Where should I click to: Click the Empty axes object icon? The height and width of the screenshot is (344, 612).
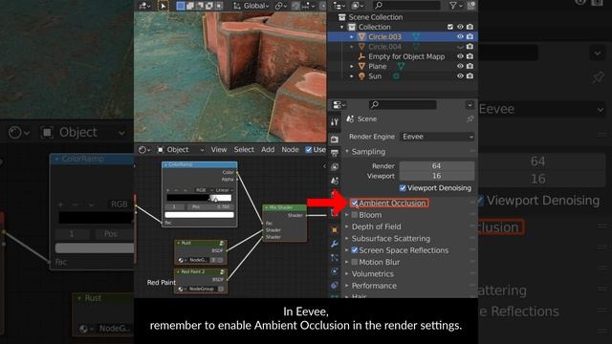pos(361,56)
